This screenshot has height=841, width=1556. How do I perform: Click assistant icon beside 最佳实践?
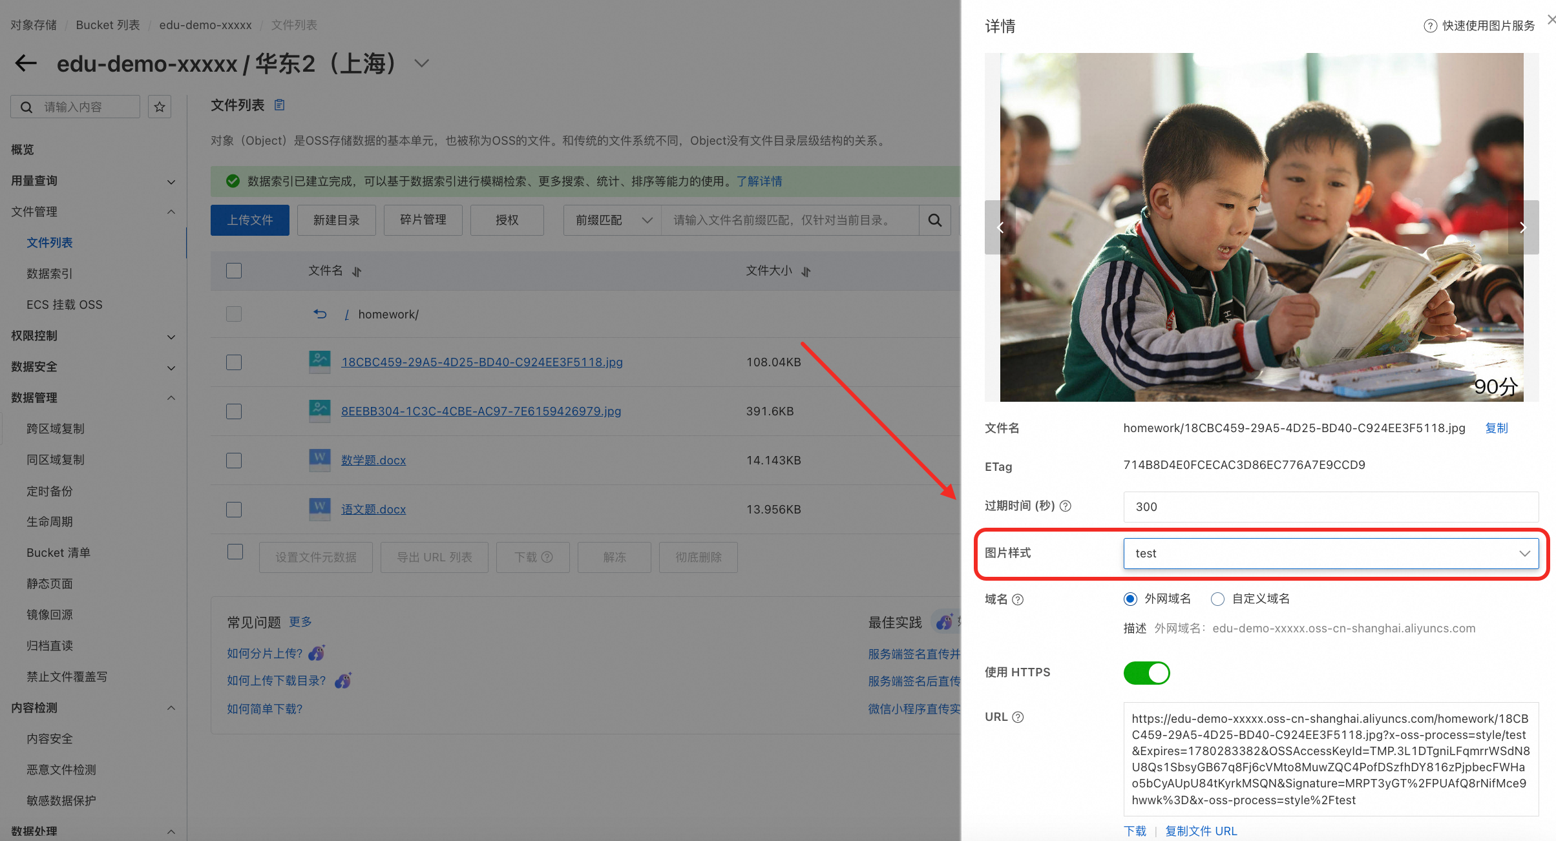pyautogui.click(x=945, y=622)
